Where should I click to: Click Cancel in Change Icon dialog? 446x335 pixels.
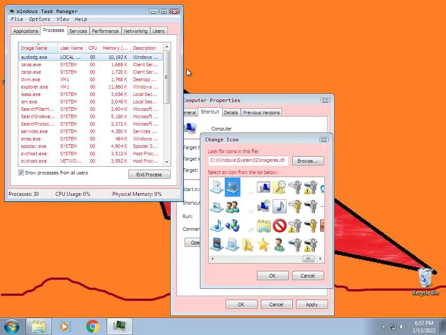click(308, 276)
